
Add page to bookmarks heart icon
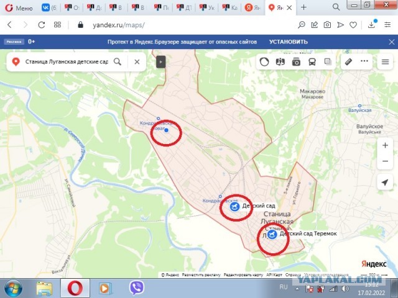(x=353, y=25)
